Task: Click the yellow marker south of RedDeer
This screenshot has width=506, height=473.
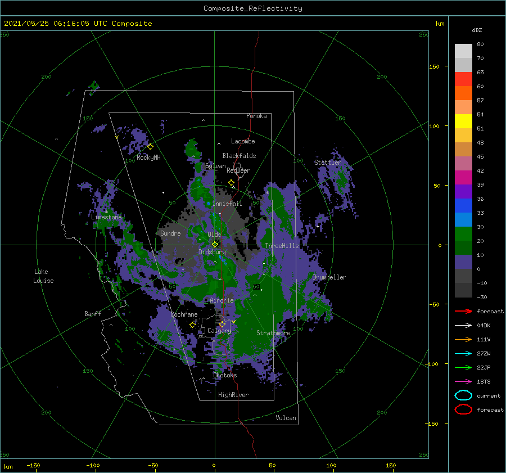Action: (232, 183)
